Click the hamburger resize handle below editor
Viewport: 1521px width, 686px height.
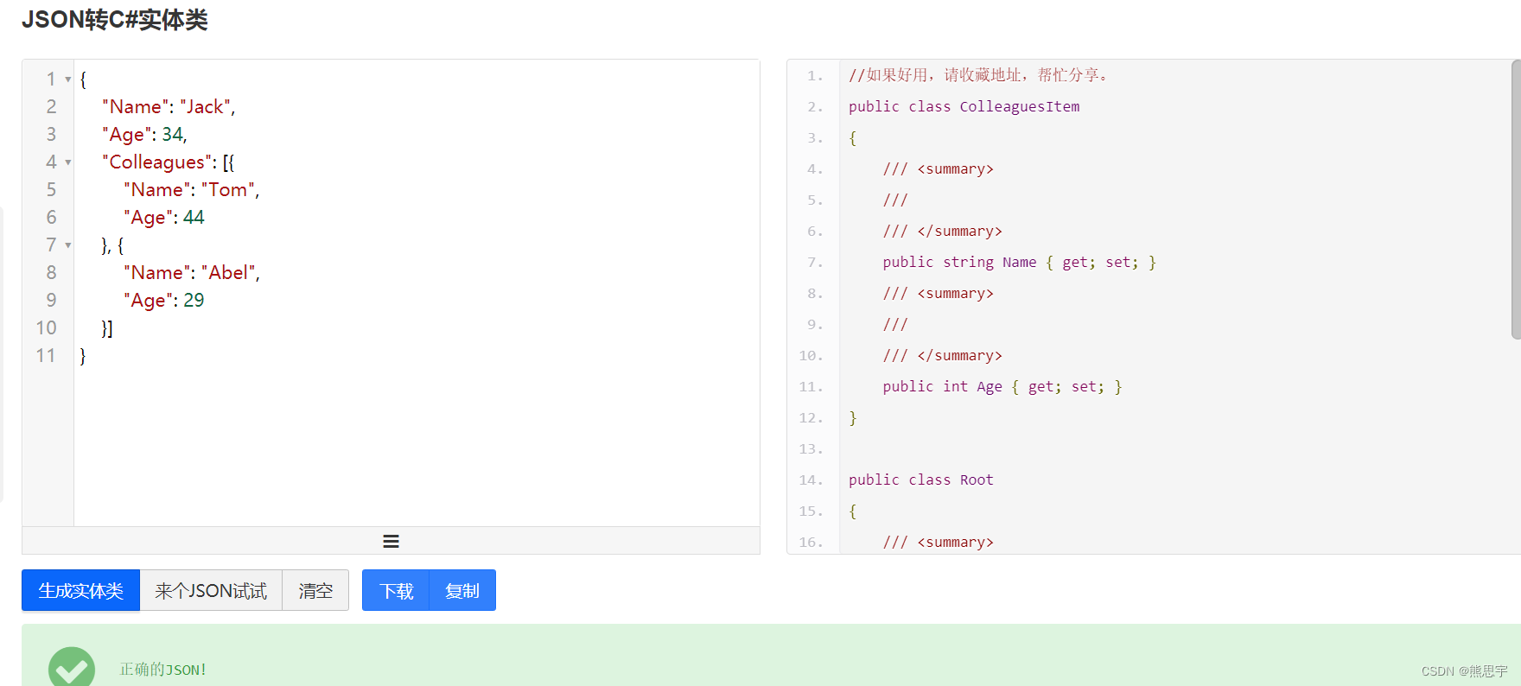click(391, 541)
